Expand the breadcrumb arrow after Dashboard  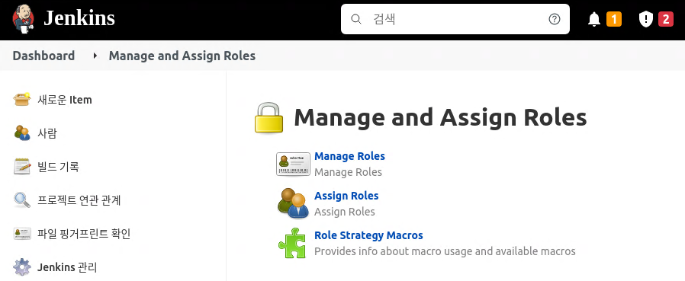[x=95, y=56]
